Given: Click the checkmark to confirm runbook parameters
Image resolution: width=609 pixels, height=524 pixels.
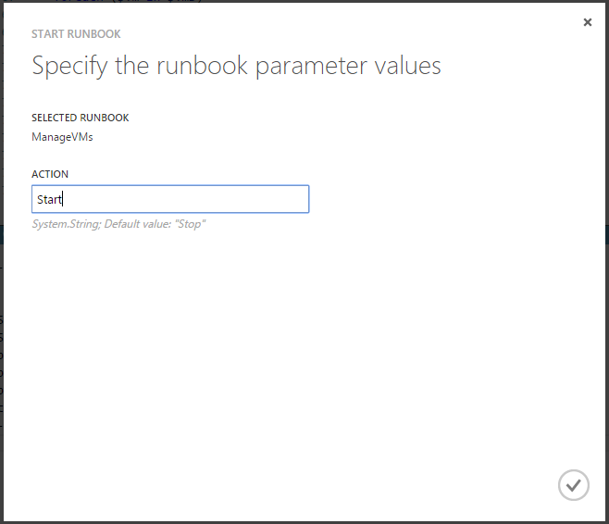Looking at the screenshot, I should coord(574,485).
